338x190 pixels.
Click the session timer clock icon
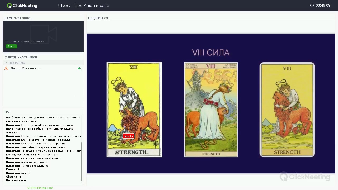click(312, 5)
